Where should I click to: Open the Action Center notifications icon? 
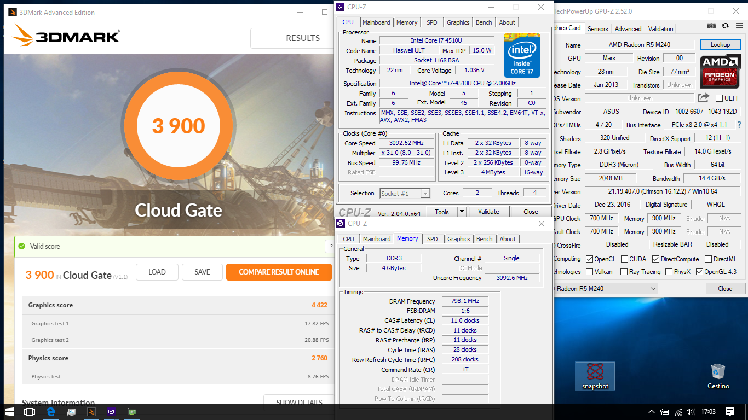tap(730, 412)
